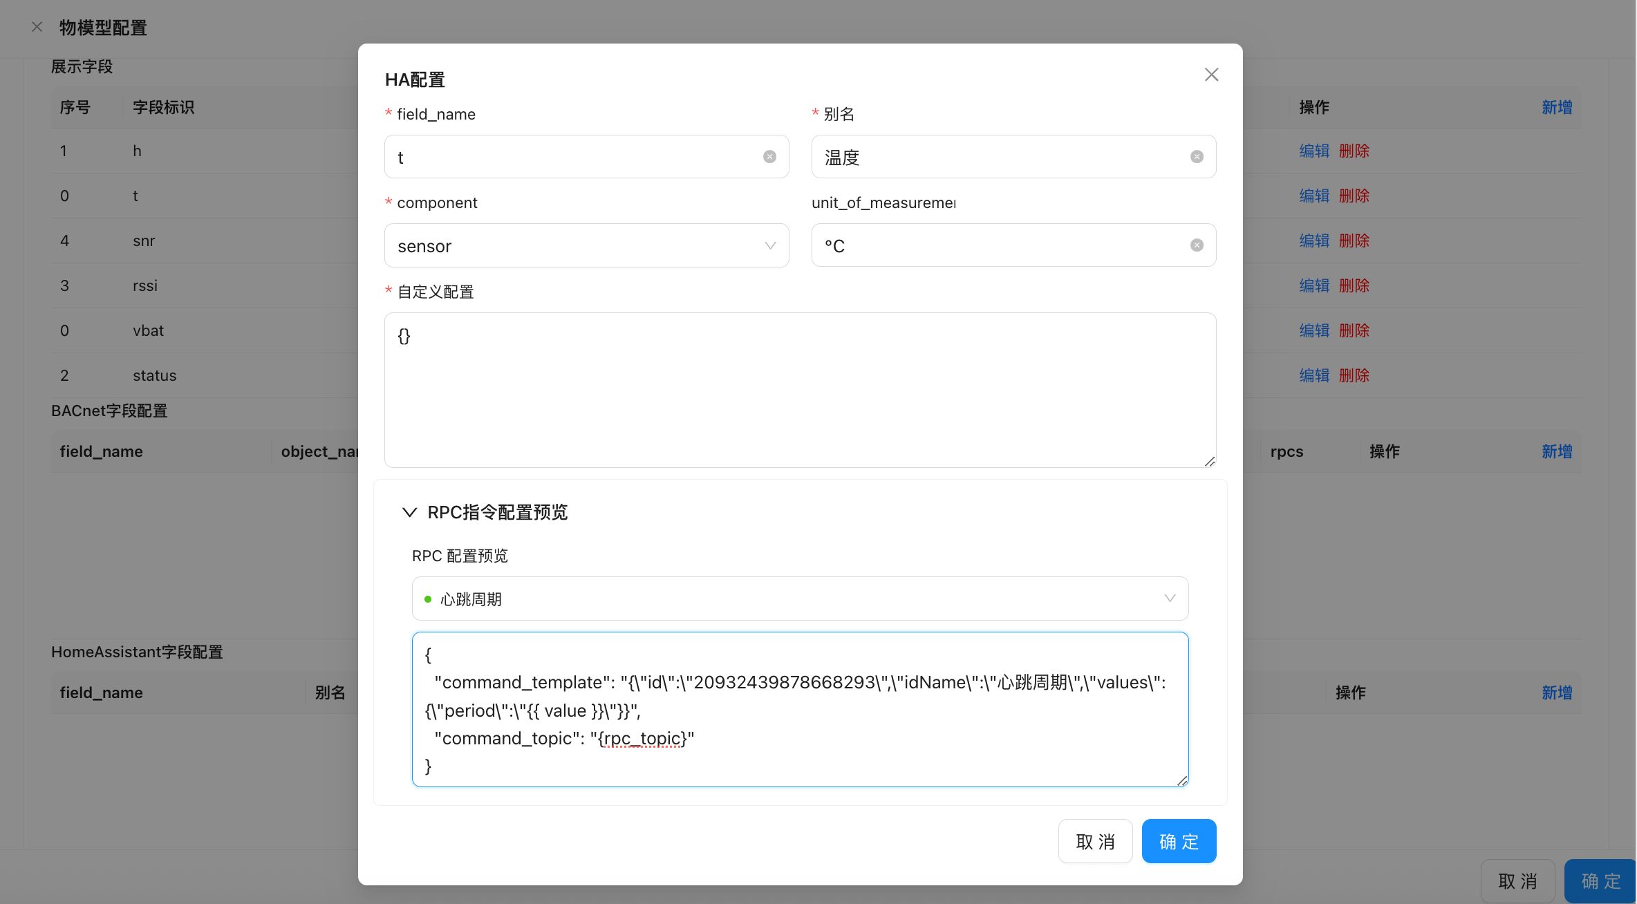Open the 心跳周期 RPC preview dropdown

coord(800,599)
